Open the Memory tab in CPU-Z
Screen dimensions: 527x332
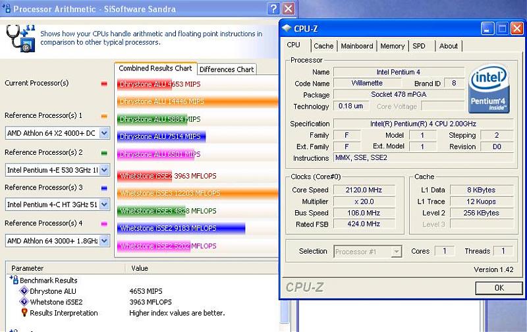(x=392, y=46)
